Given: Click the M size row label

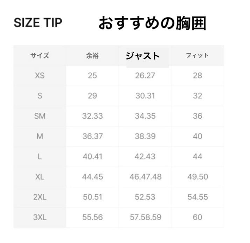Looking at the screenshot, I should (40, 137).
